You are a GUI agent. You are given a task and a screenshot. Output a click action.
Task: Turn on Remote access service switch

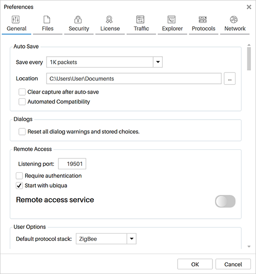(x=225, y=201)
